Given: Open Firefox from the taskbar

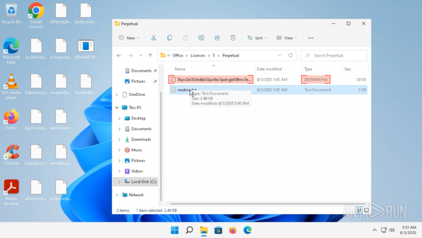Looking at the screenshot, I should [233, 230].
